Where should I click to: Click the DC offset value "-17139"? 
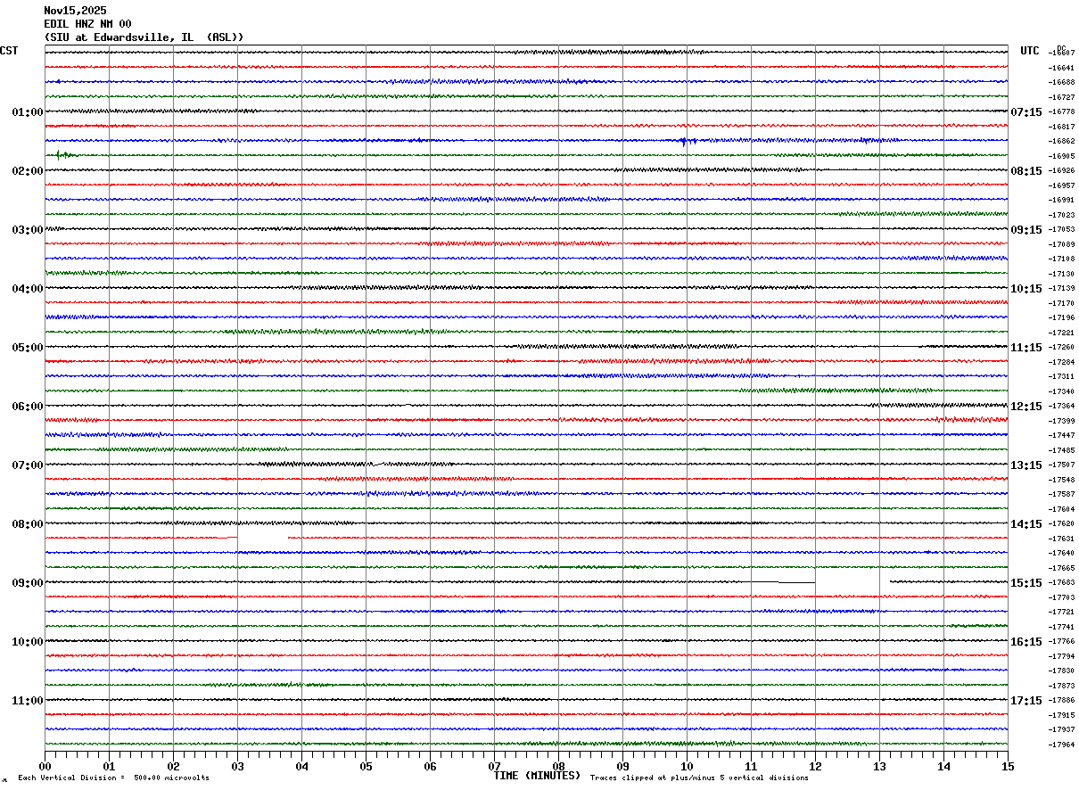click(1062, 288)
